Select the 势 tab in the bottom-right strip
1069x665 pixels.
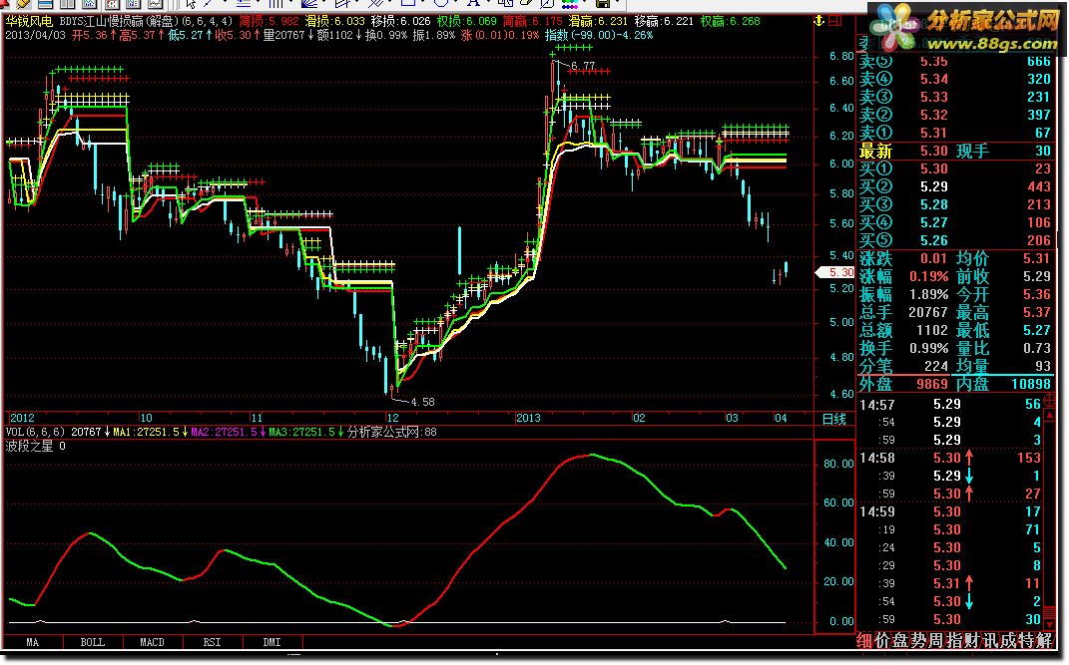tap(917, 640)
